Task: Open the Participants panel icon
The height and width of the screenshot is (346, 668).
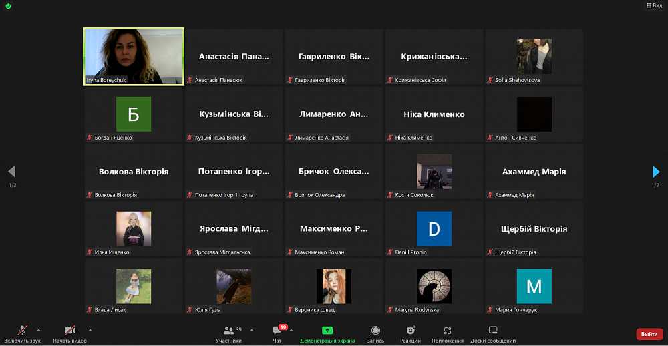Action: (228, 331)
